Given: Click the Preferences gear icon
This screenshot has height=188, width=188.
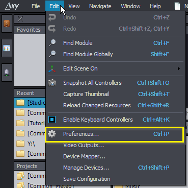Looking at the screenshot, I should coord(52,134).
